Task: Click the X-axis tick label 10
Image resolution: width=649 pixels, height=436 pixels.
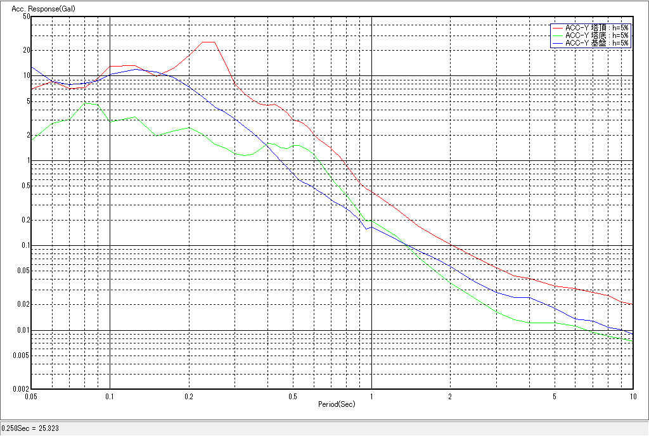Action: click(631, 395)
